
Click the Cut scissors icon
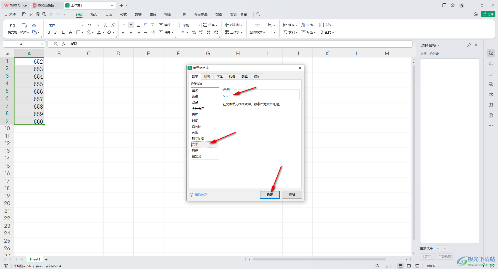coord(34,25)
